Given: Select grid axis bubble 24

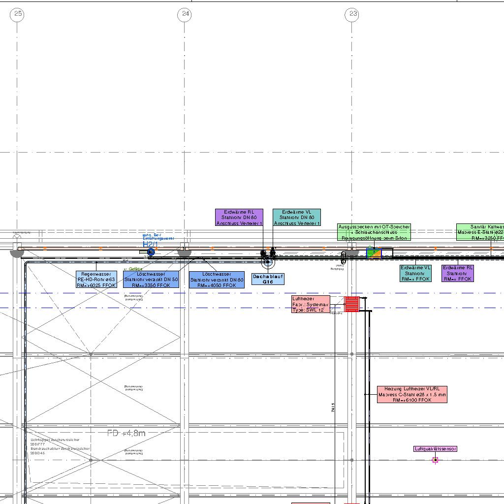Looking at the screenshot, I should [185, 14].
